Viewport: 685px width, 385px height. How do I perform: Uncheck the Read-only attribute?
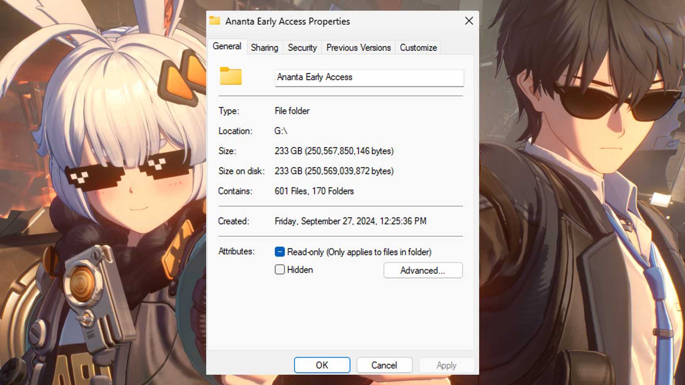click(279, 251)
